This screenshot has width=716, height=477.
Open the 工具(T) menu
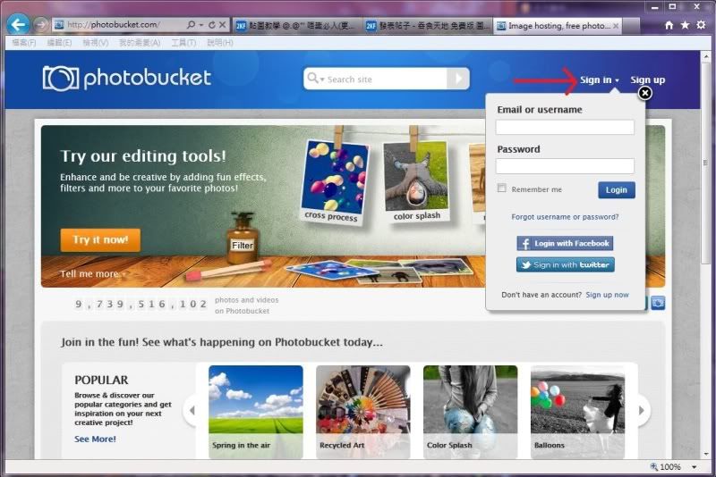click(x=183, y=42)
